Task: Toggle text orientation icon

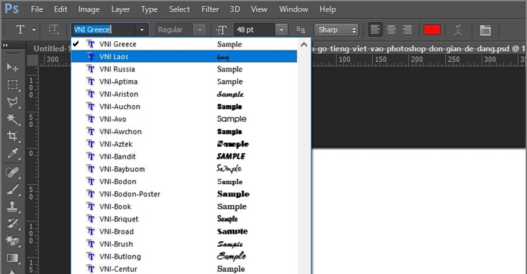Action: point(54,30)
